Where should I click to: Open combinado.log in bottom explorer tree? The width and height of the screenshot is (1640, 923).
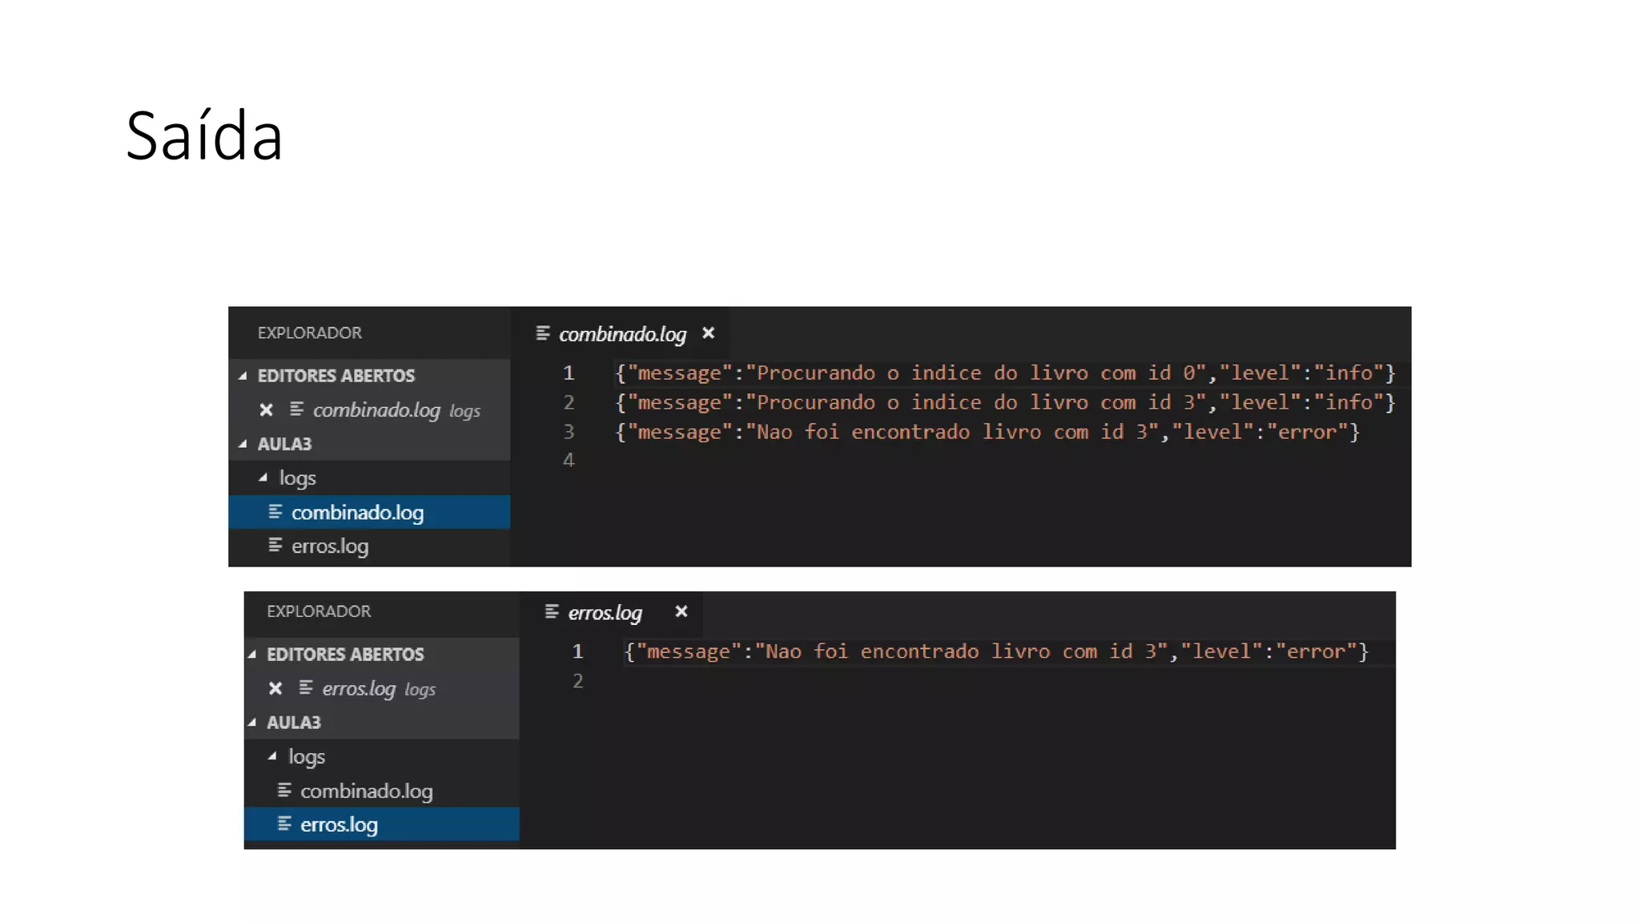[366, 791]
